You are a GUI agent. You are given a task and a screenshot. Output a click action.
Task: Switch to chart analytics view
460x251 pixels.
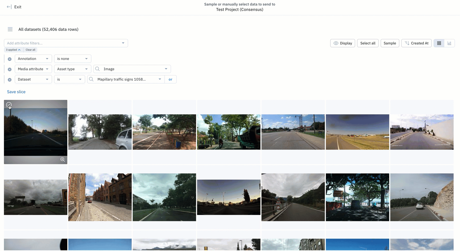[x=449, y=43]
